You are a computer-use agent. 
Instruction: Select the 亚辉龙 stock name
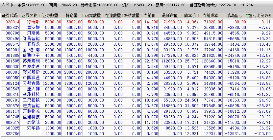(34, 44)
